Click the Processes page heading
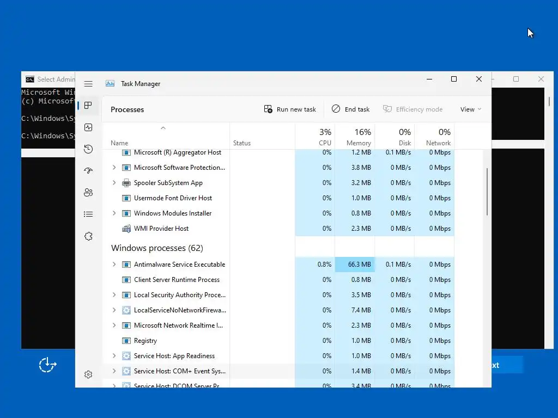The width and height of the screenshot is (558, 418). click(127, 109)
